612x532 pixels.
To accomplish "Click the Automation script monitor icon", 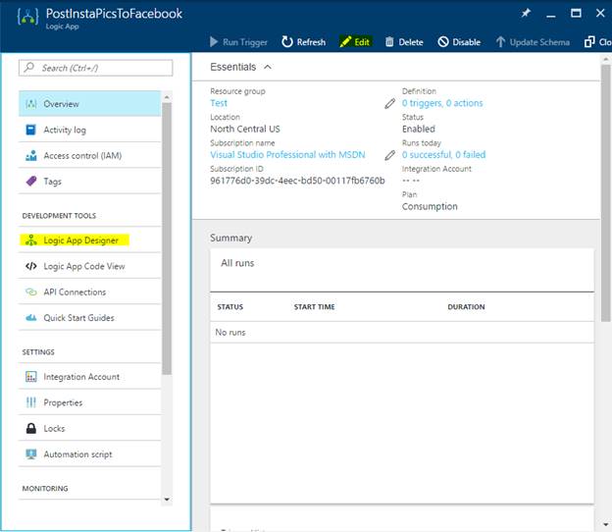I will coord(30,454).
